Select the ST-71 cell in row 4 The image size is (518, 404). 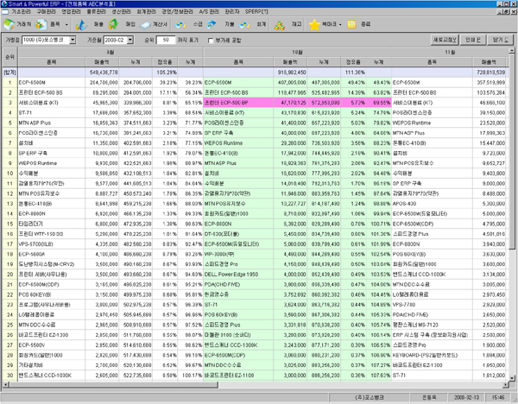coord(52,113)
